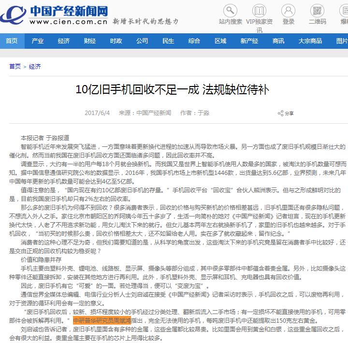The height and width of the screenshot is (343, 348).
Task: Click the publication date 2017/6/4
Action: [97, 113]
